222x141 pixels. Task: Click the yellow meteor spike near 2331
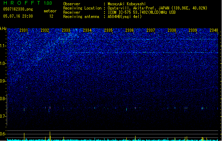click(24, 137)
